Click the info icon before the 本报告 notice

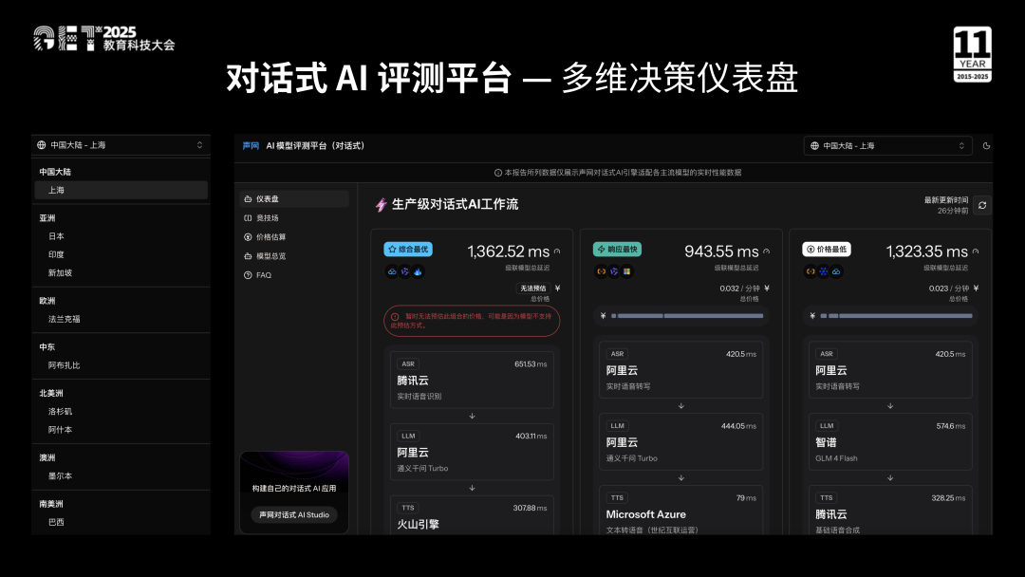point(498,173)
